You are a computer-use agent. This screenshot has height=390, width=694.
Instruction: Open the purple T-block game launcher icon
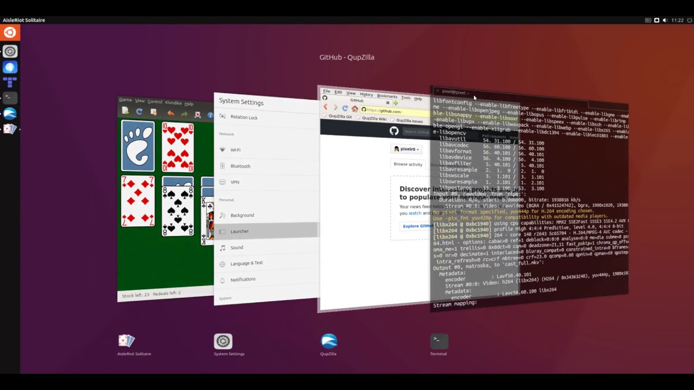pyautogui.click(x=10, y=82)
